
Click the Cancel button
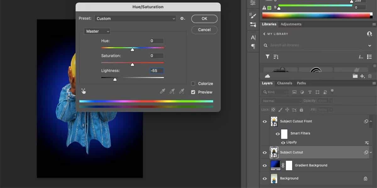click(x=204, y=30)
